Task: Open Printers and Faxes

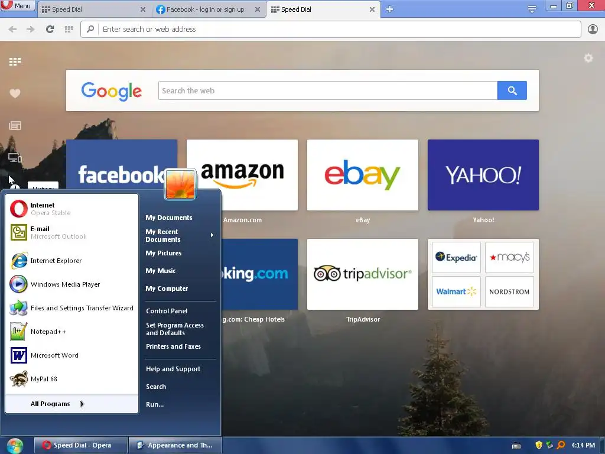Action: coord(180,346)
